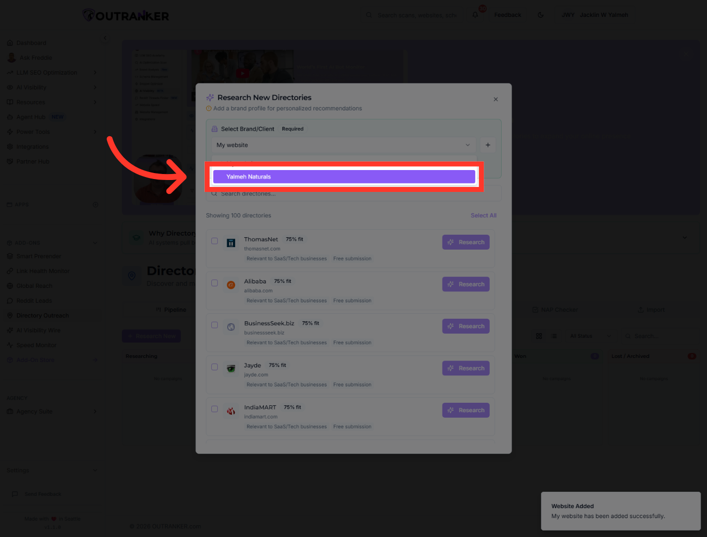Click the Jayde directory logo
The height and width of the screenshot is (537, 707).
[231, 369]
